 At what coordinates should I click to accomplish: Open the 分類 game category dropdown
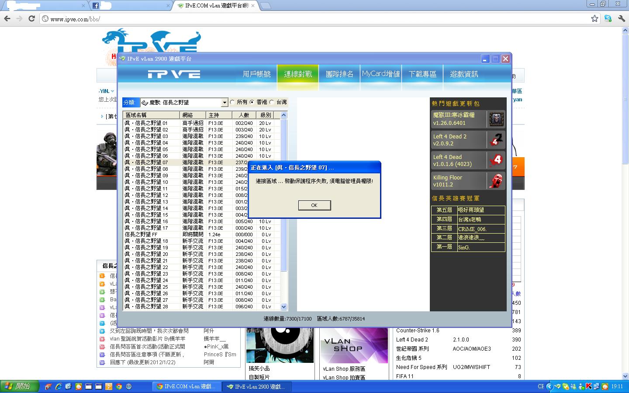point(224,103)
